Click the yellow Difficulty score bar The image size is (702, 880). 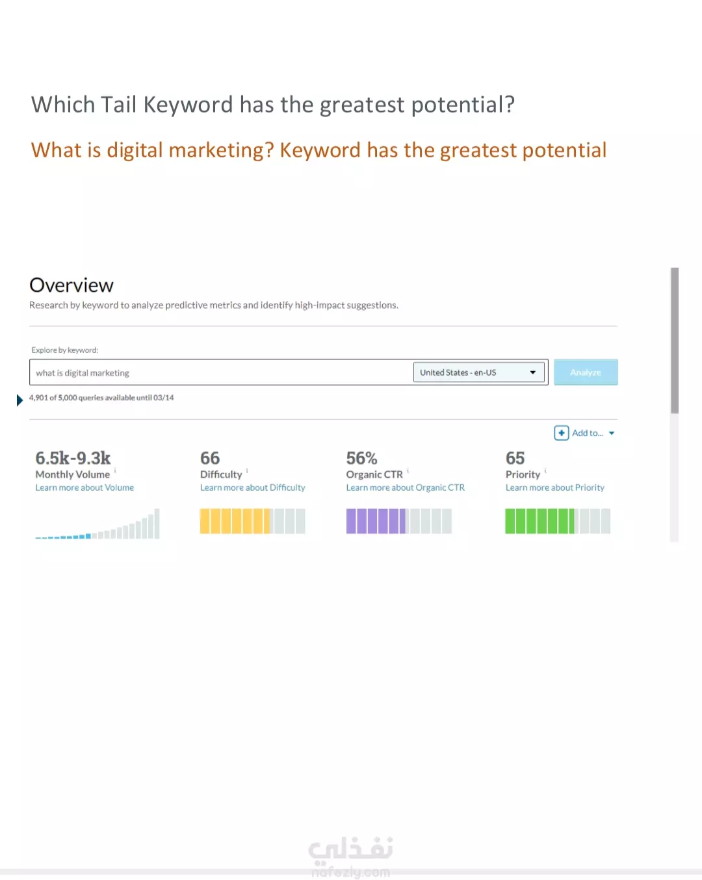(x=252, y=521)
